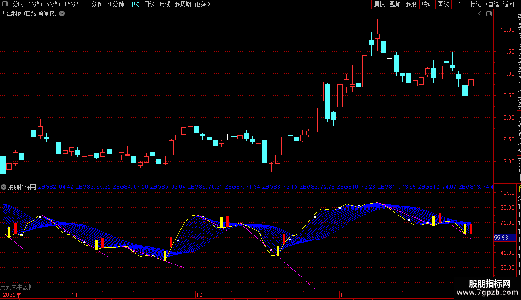The image size is (521, 300).
Task: Click the ZBGS3: 65.95 indicator value
Action: [93, 187]
